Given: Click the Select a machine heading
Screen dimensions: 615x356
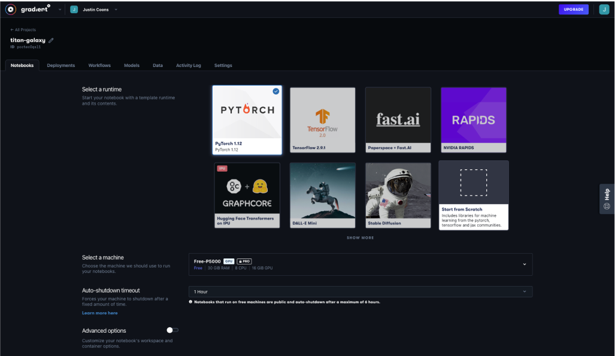Looking at the screenshot, I should [103, 258].
